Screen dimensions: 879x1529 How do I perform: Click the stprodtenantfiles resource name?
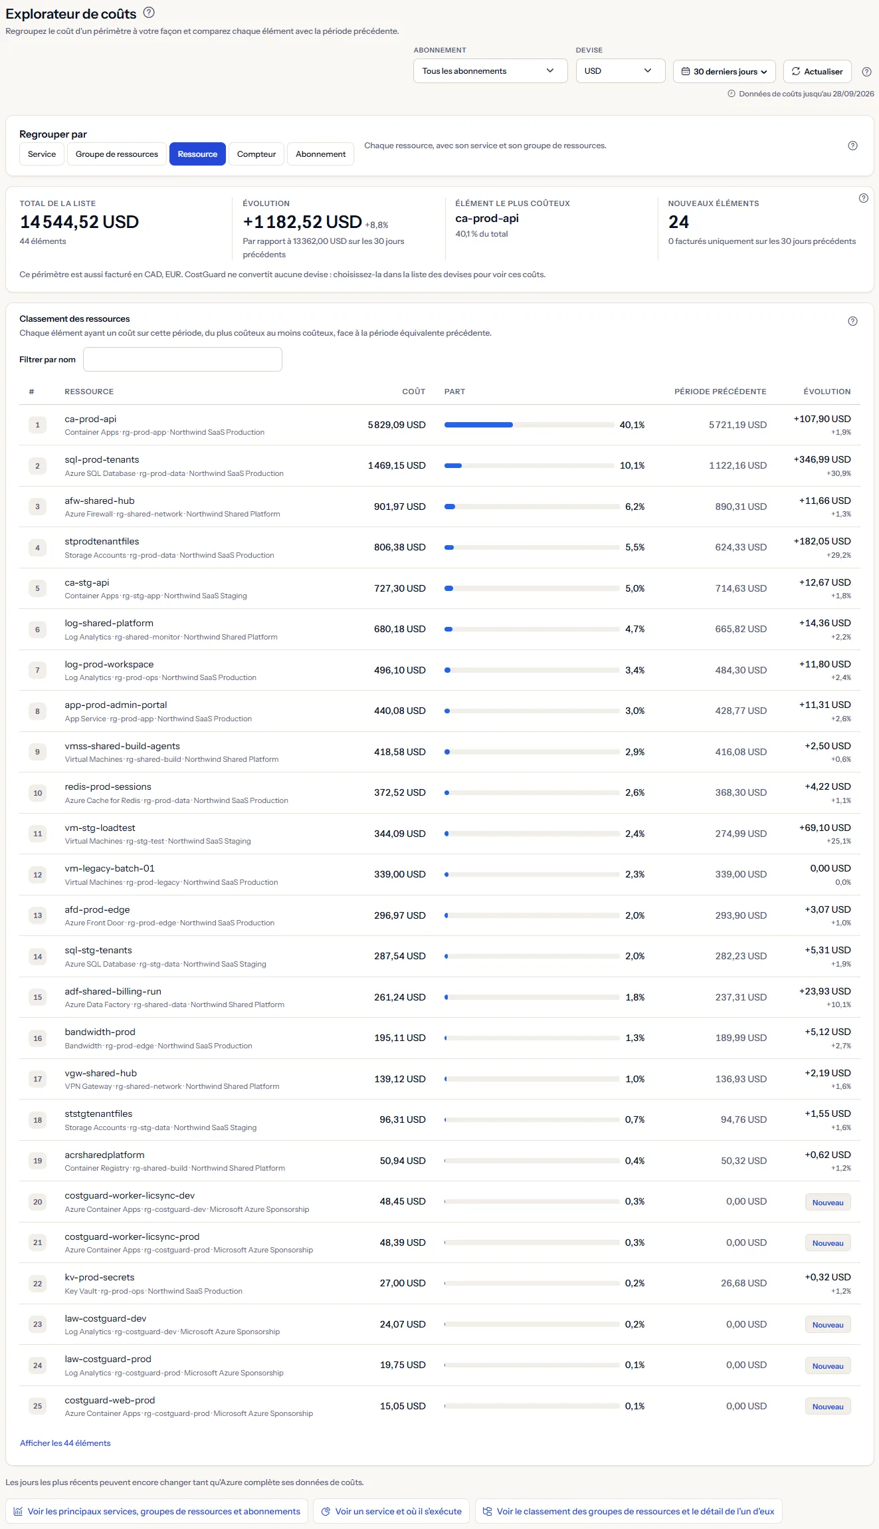coord(102,541)
